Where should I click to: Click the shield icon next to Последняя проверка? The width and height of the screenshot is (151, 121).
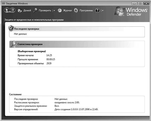(x=11, y=28)
